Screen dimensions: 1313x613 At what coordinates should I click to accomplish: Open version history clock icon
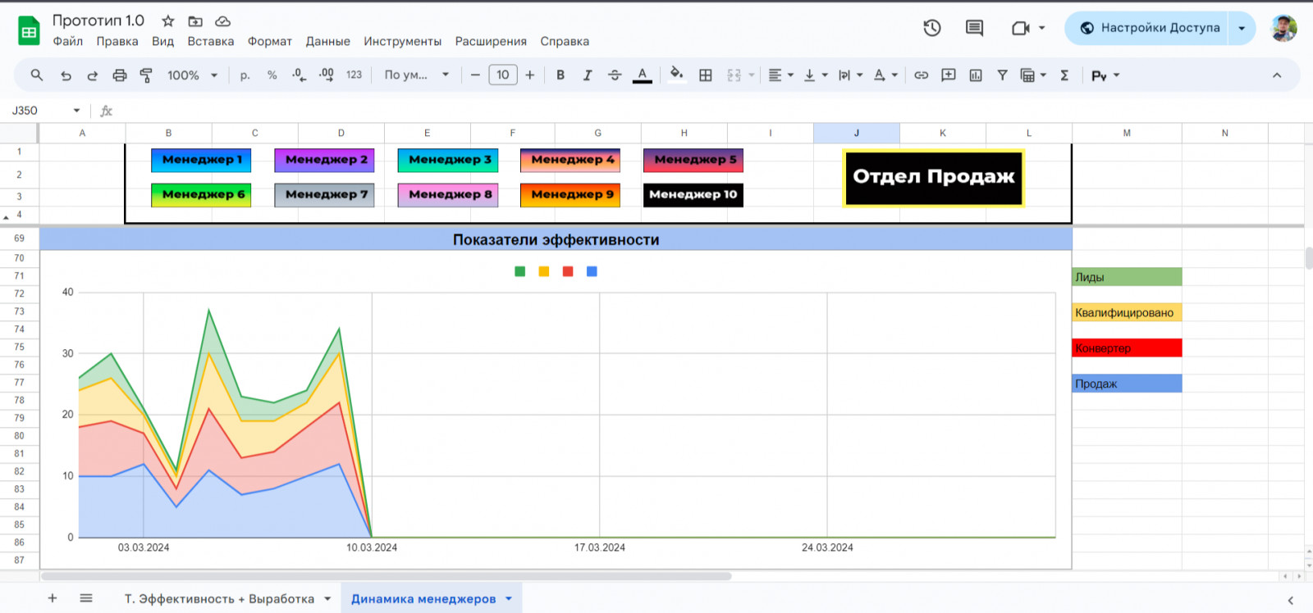932,28
